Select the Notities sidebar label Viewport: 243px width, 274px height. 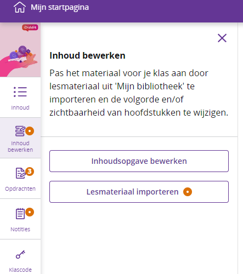pos(20,229)
